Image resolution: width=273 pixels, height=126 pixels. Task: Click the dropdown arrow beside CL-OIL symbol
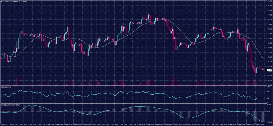[1, 2]
